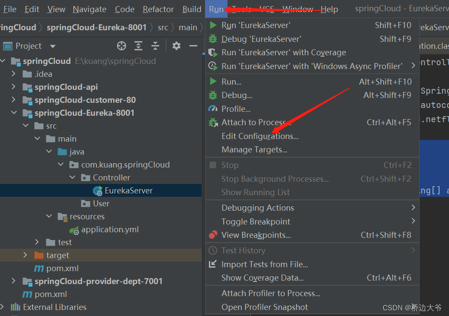
Task: Select the main folder in tree
Action: tap(67, 139)
